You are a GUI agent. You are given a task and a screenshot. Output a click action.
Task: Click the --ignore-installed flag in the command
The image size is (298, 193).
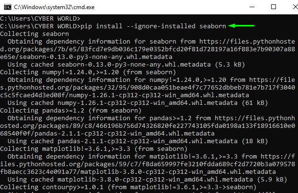pos(161,26)
